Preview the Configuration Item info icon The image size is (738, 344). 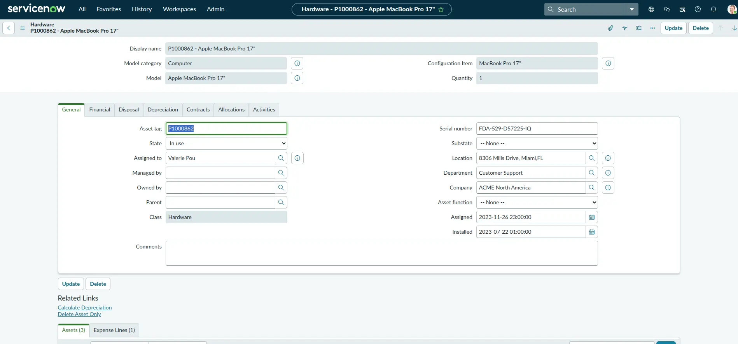pyautogui.click(x=608, y=63)
